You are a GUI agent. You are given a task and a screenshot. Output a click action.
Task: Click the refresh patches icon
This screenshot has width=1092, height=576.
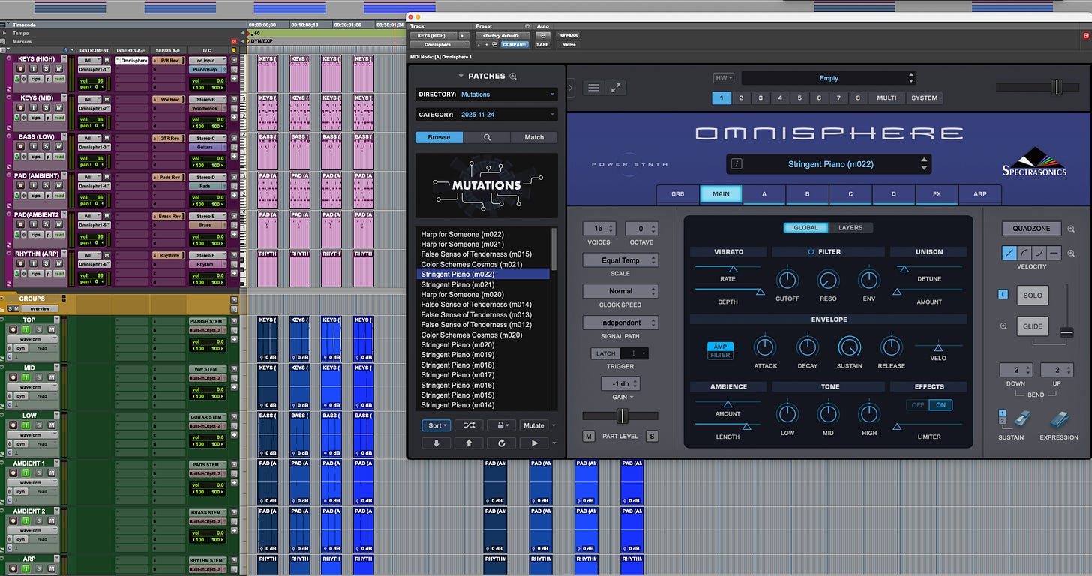coord(501,443)
